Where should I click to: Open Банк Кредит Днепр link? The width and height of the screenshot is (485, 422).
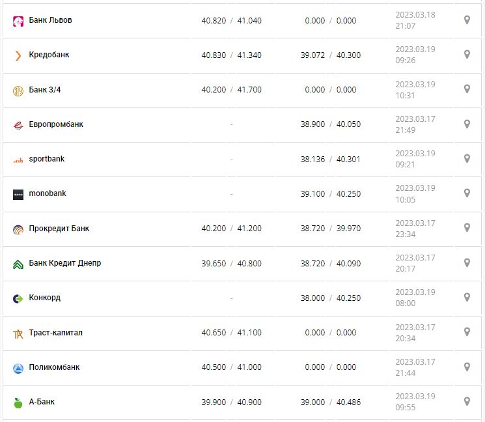(65, 263)
